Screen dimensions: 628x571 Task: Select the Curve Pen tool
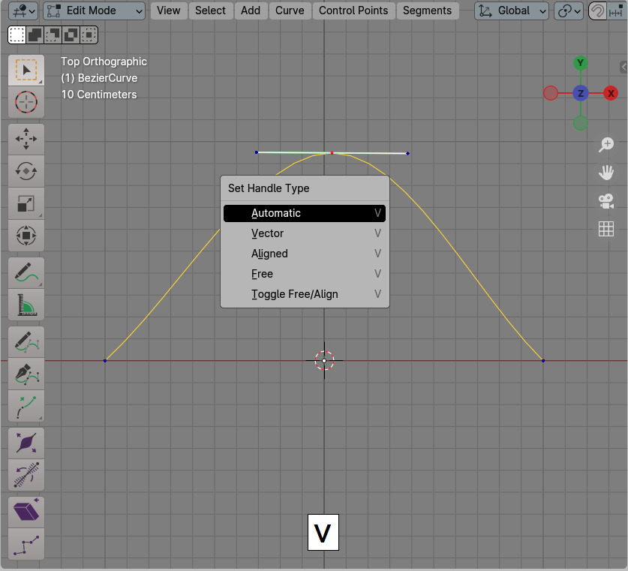(x=26, y=374)
